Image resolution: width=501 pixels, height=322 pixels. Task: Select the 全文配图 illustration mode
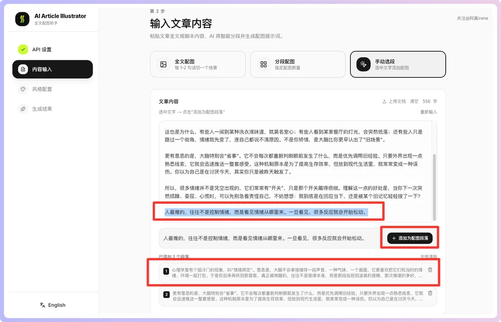point(198,64)
